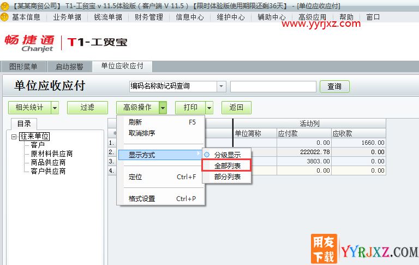Select the 单位应收应付 tab
Viewport: 419px width, 265px height.
[x=122, y=66]
